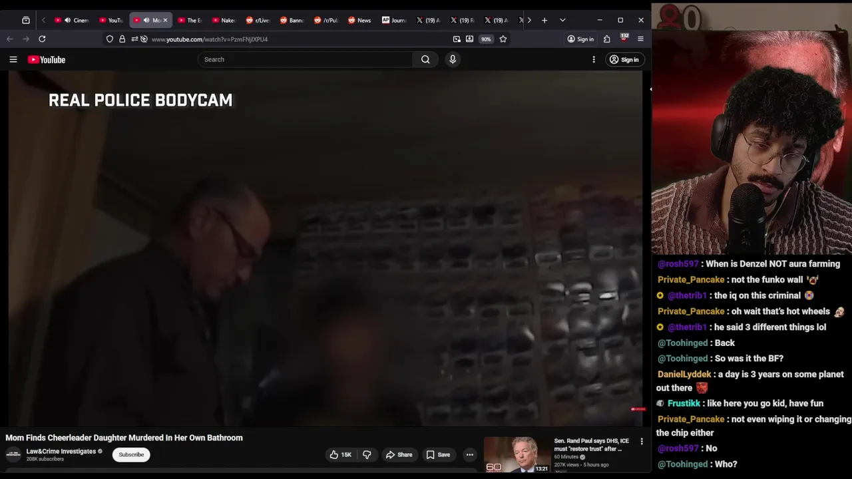Screen dimensions: 852x479
Task: Open the Sen. Rand Paul video thumbnail
Action: (517, 454)
